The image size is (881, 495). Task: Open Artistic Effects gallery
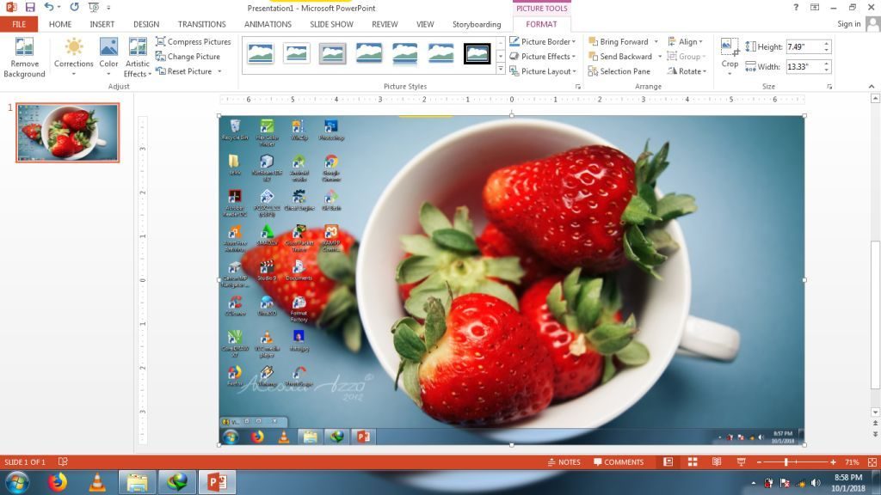138,58
